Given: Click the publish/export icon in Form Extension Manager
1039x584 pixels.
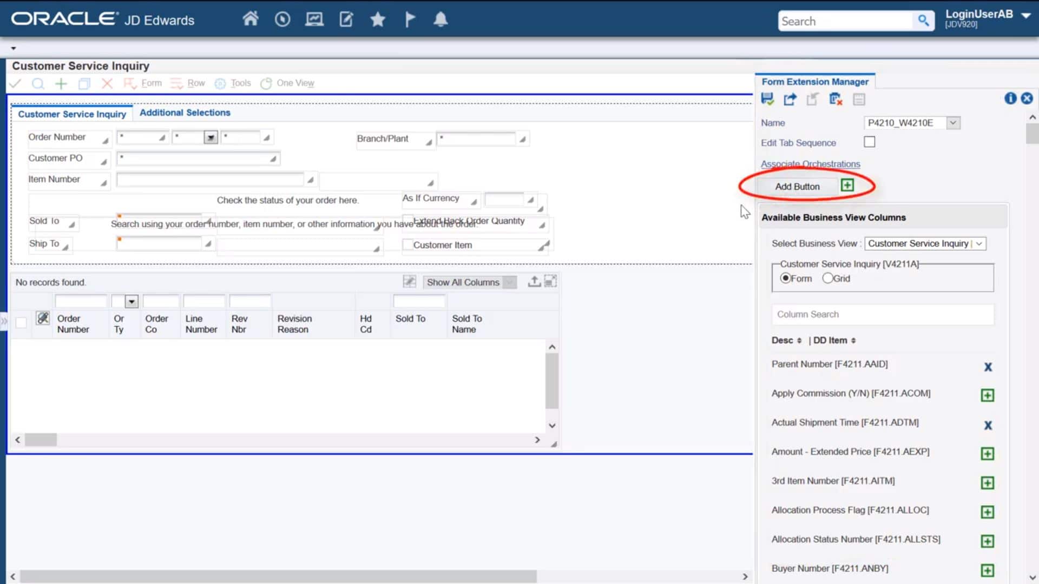Looking at the screenshot, I should tap(790, 99).
